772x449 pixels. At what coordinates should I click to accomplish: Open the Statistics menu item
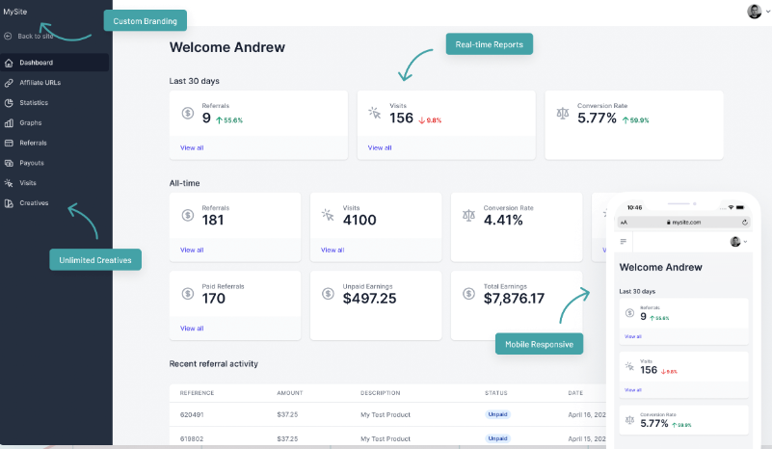[x=34, y=103]
